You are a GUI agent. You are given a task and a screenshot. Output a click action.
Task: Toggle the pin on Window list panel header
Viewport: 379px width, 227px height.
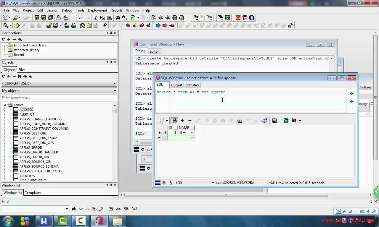coord(111,185)
